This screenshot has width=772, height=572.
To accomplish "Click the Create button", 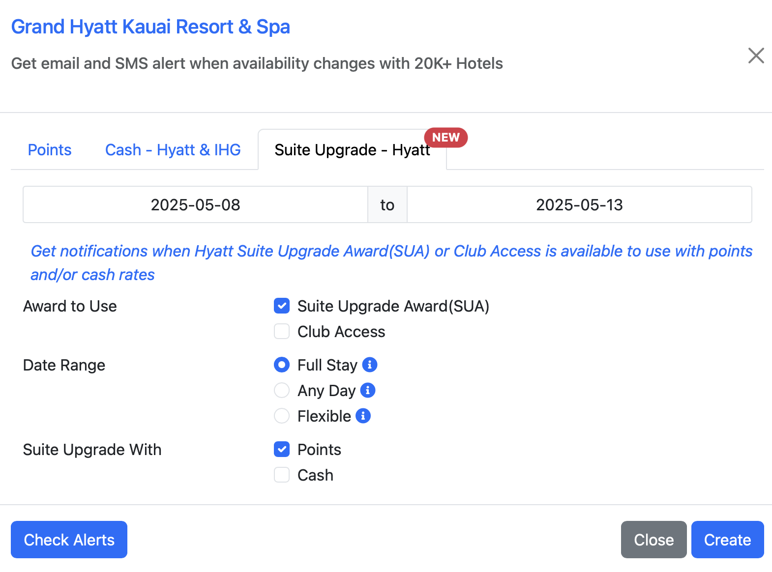I will [x=727, y=540].
